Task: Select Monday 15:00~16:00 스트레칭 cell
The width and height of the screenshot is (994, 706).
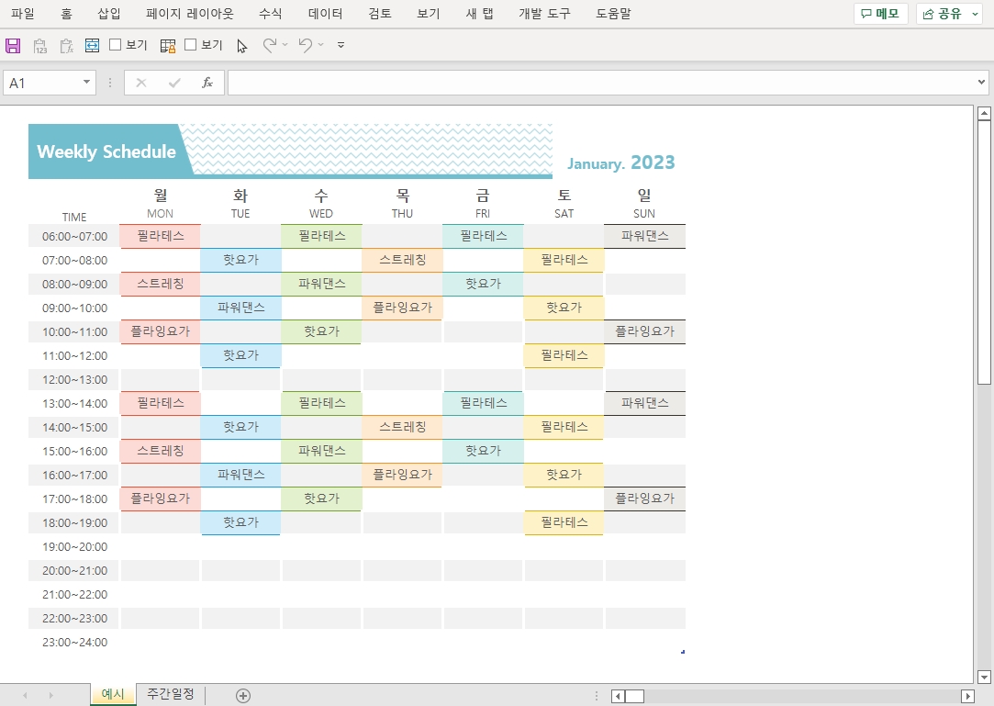Action: (x=161, y=451)
